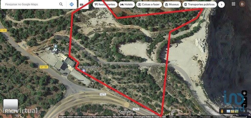The image size is (251, 118).
Task: Center map on your location
Action: point(244,93)
